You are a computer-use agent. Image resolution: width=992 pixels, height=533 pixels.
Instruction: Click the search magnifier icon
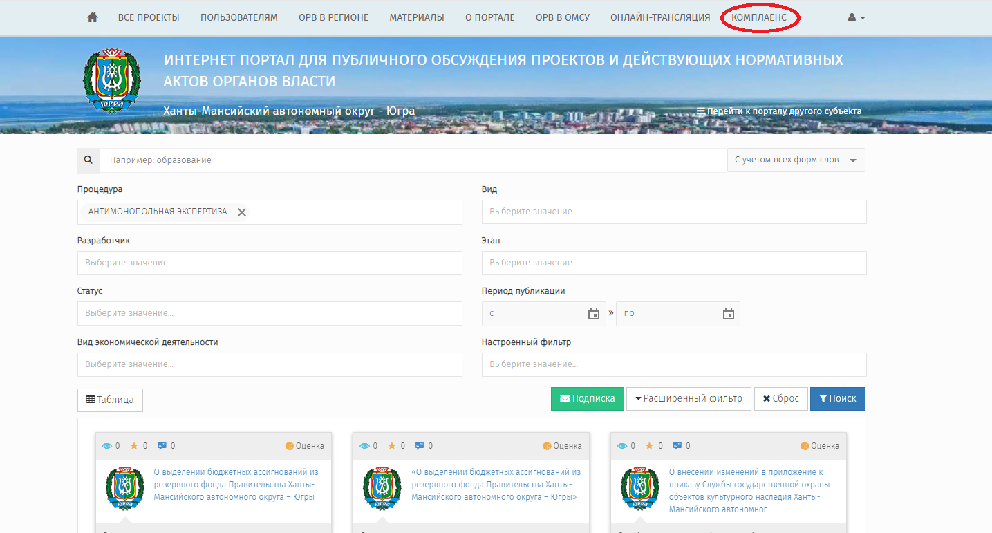(88, 160)
